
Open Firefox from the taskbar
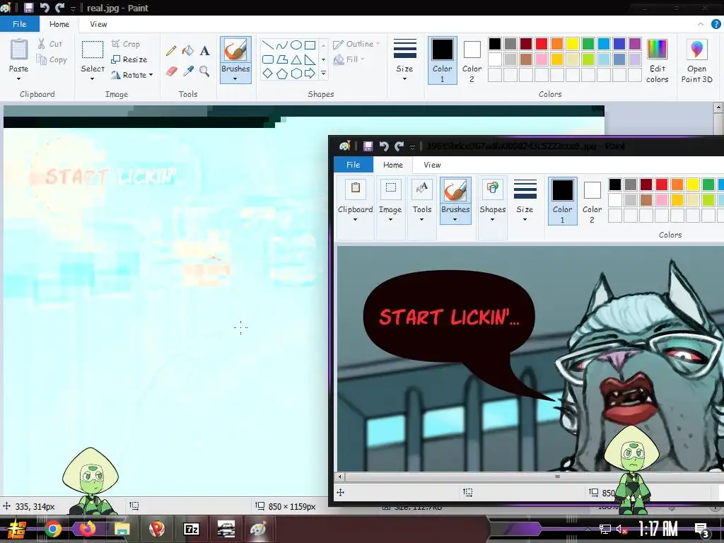point(87,529)
